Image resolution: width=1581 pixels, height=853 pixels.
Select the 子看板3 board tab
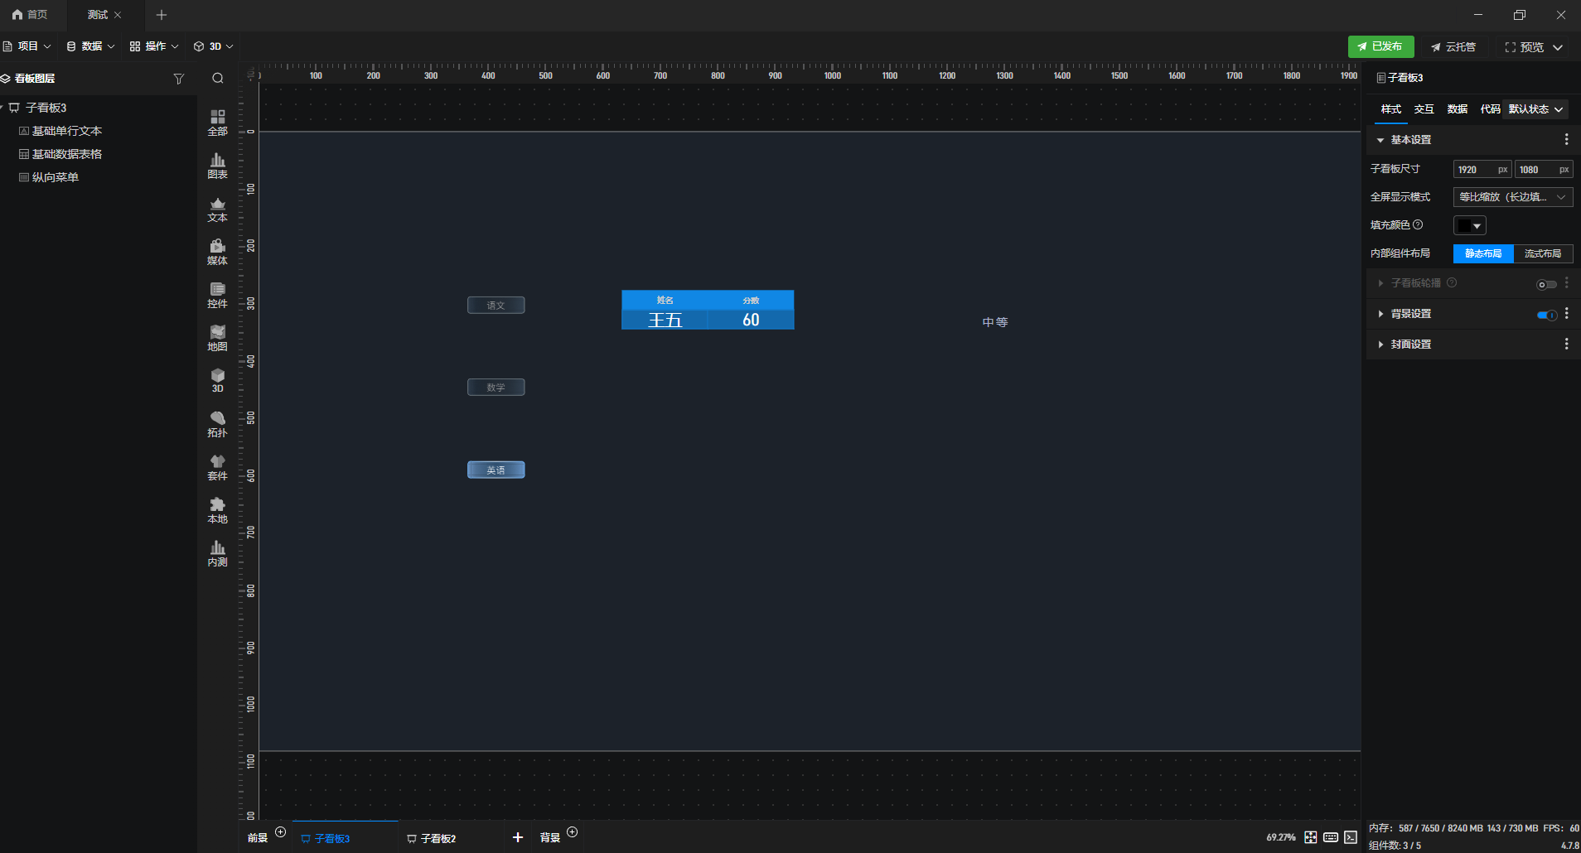[326, 838]
